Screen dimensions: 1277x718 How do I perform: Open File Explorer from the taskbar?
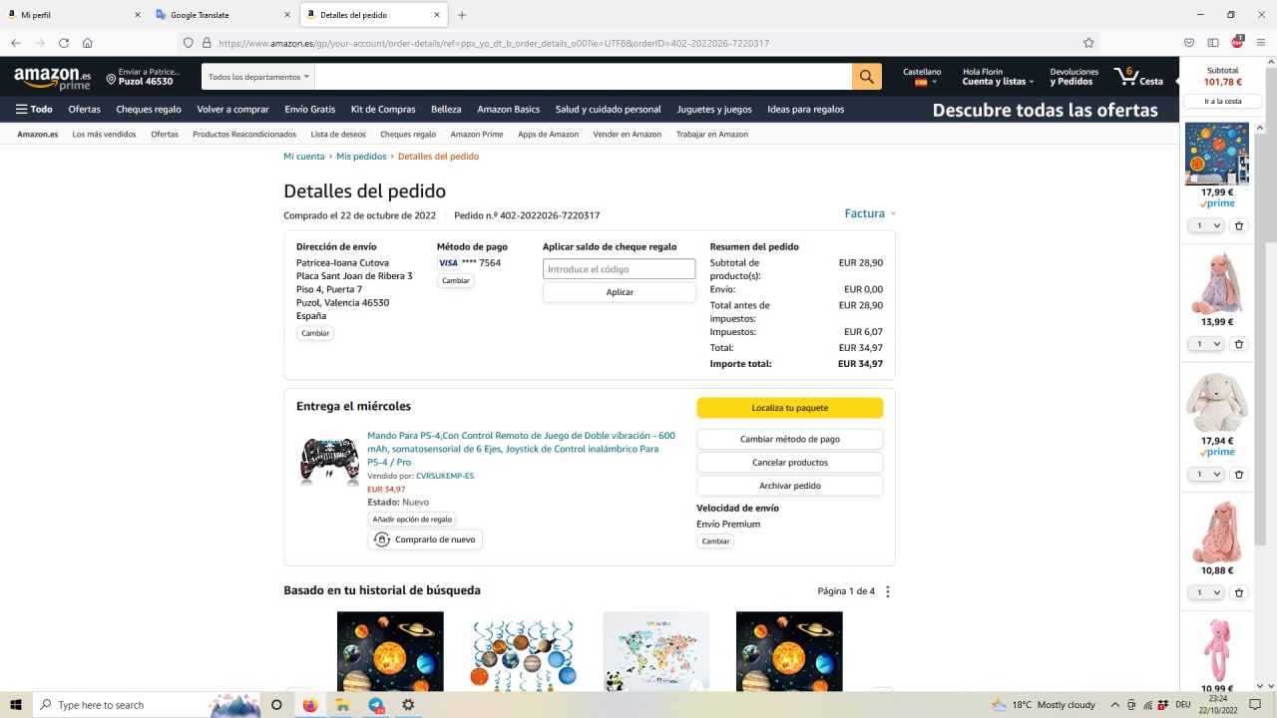(342, 704)
